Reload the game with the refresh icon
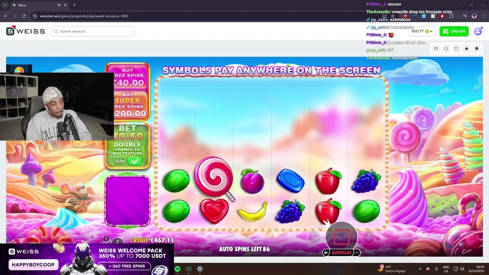This screenshot has height=275, width=489. tap(446, 49)
